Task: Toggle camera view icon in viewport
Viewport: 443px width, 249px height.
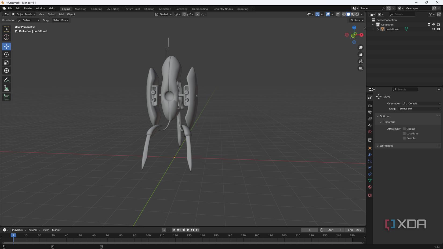Action: 361,61
